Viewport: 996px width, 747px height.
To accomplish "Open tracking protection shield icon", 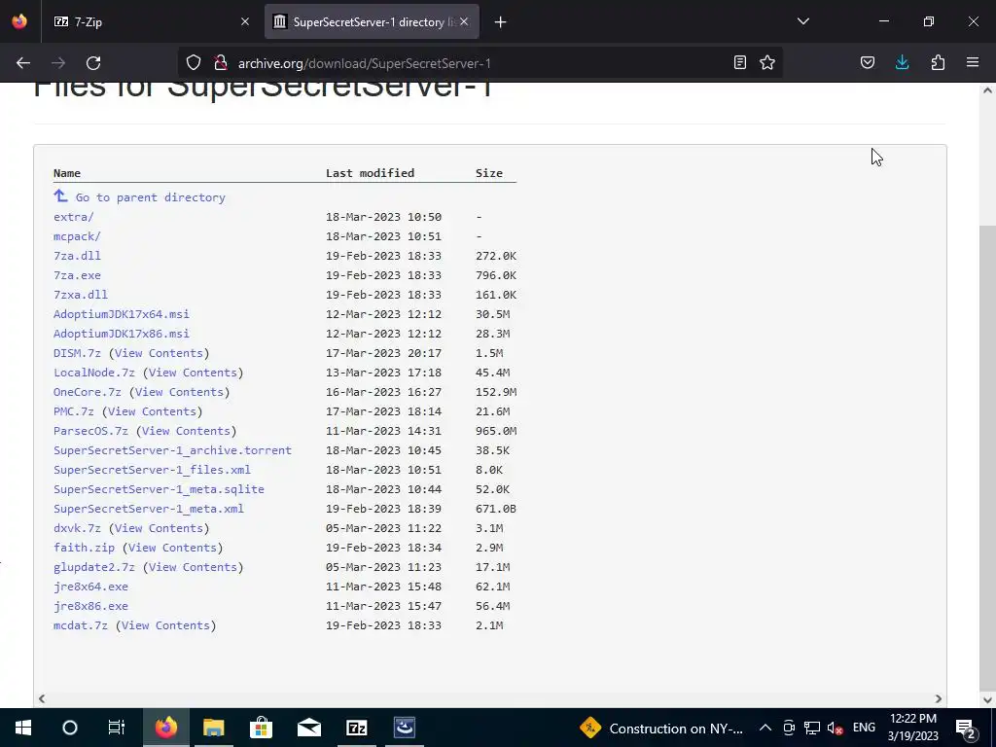I will (x=194, y=63).
